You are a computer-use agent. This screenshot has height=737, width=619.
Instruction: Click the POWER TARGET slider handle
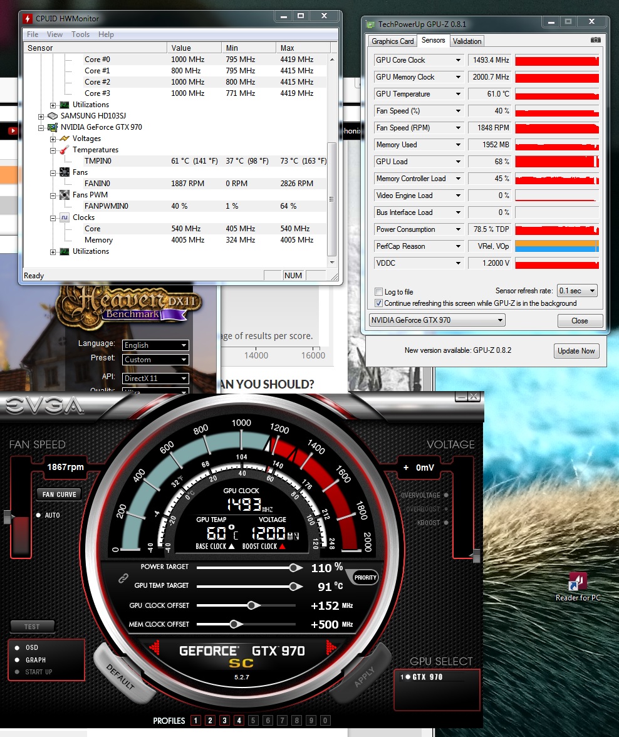click(x=294, y=568)
